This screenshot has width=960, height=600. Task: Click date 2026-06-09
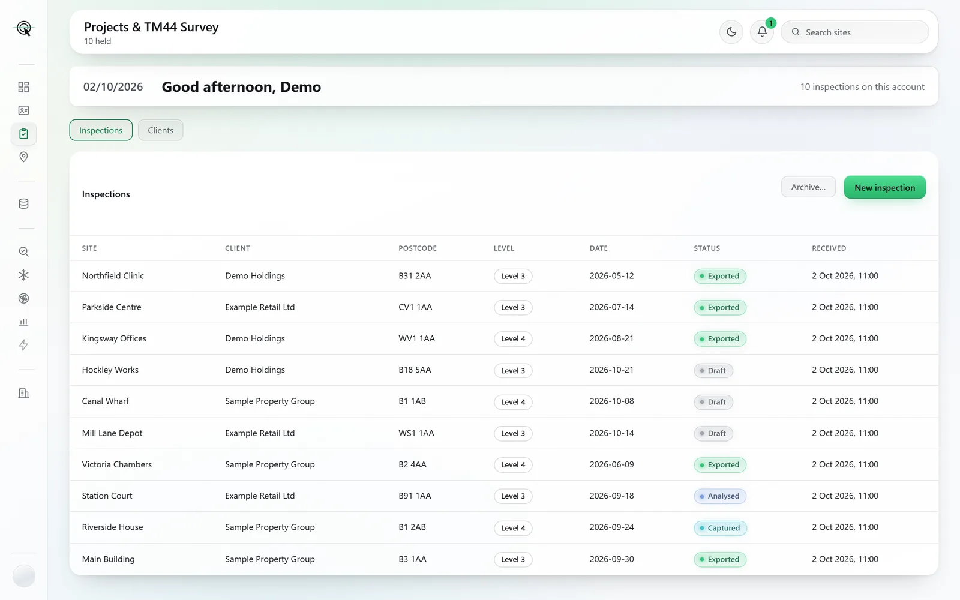pos(611,464)
